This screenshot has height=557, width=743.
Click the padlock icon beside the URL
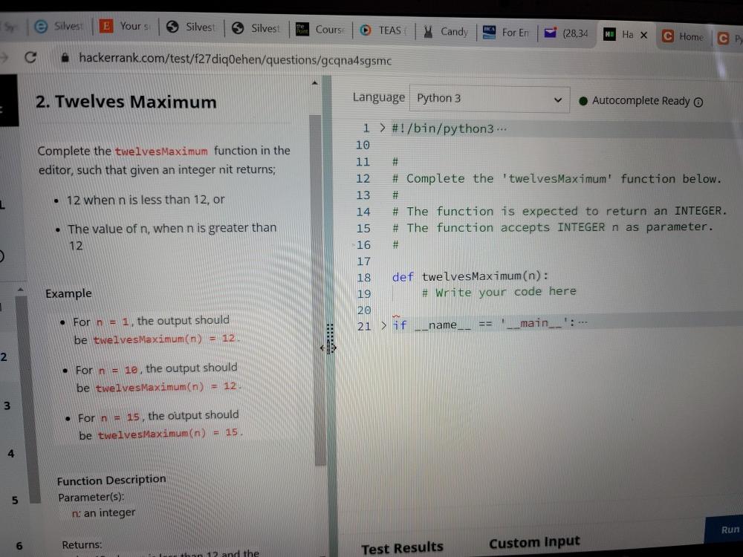[65, 58]
